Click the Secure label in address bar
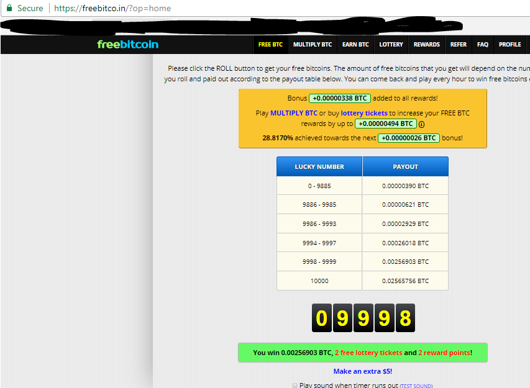The height and width of the screenshot is (388, 530). [x=30, y=8]
